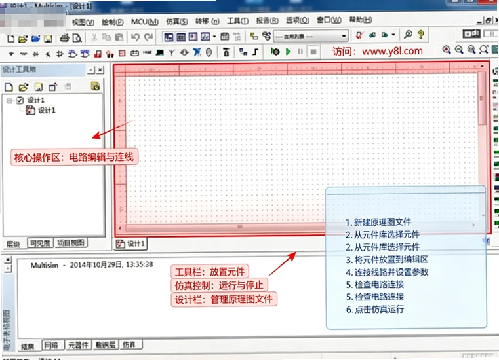
Task: Place a bus with the J-shaped icon
Action: (x=256, y=52)
